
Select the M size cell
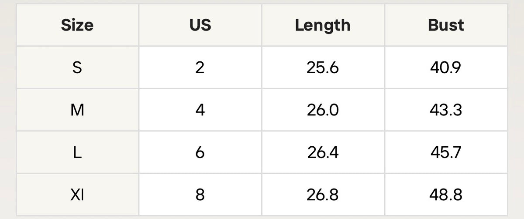[x=77, y=110]
